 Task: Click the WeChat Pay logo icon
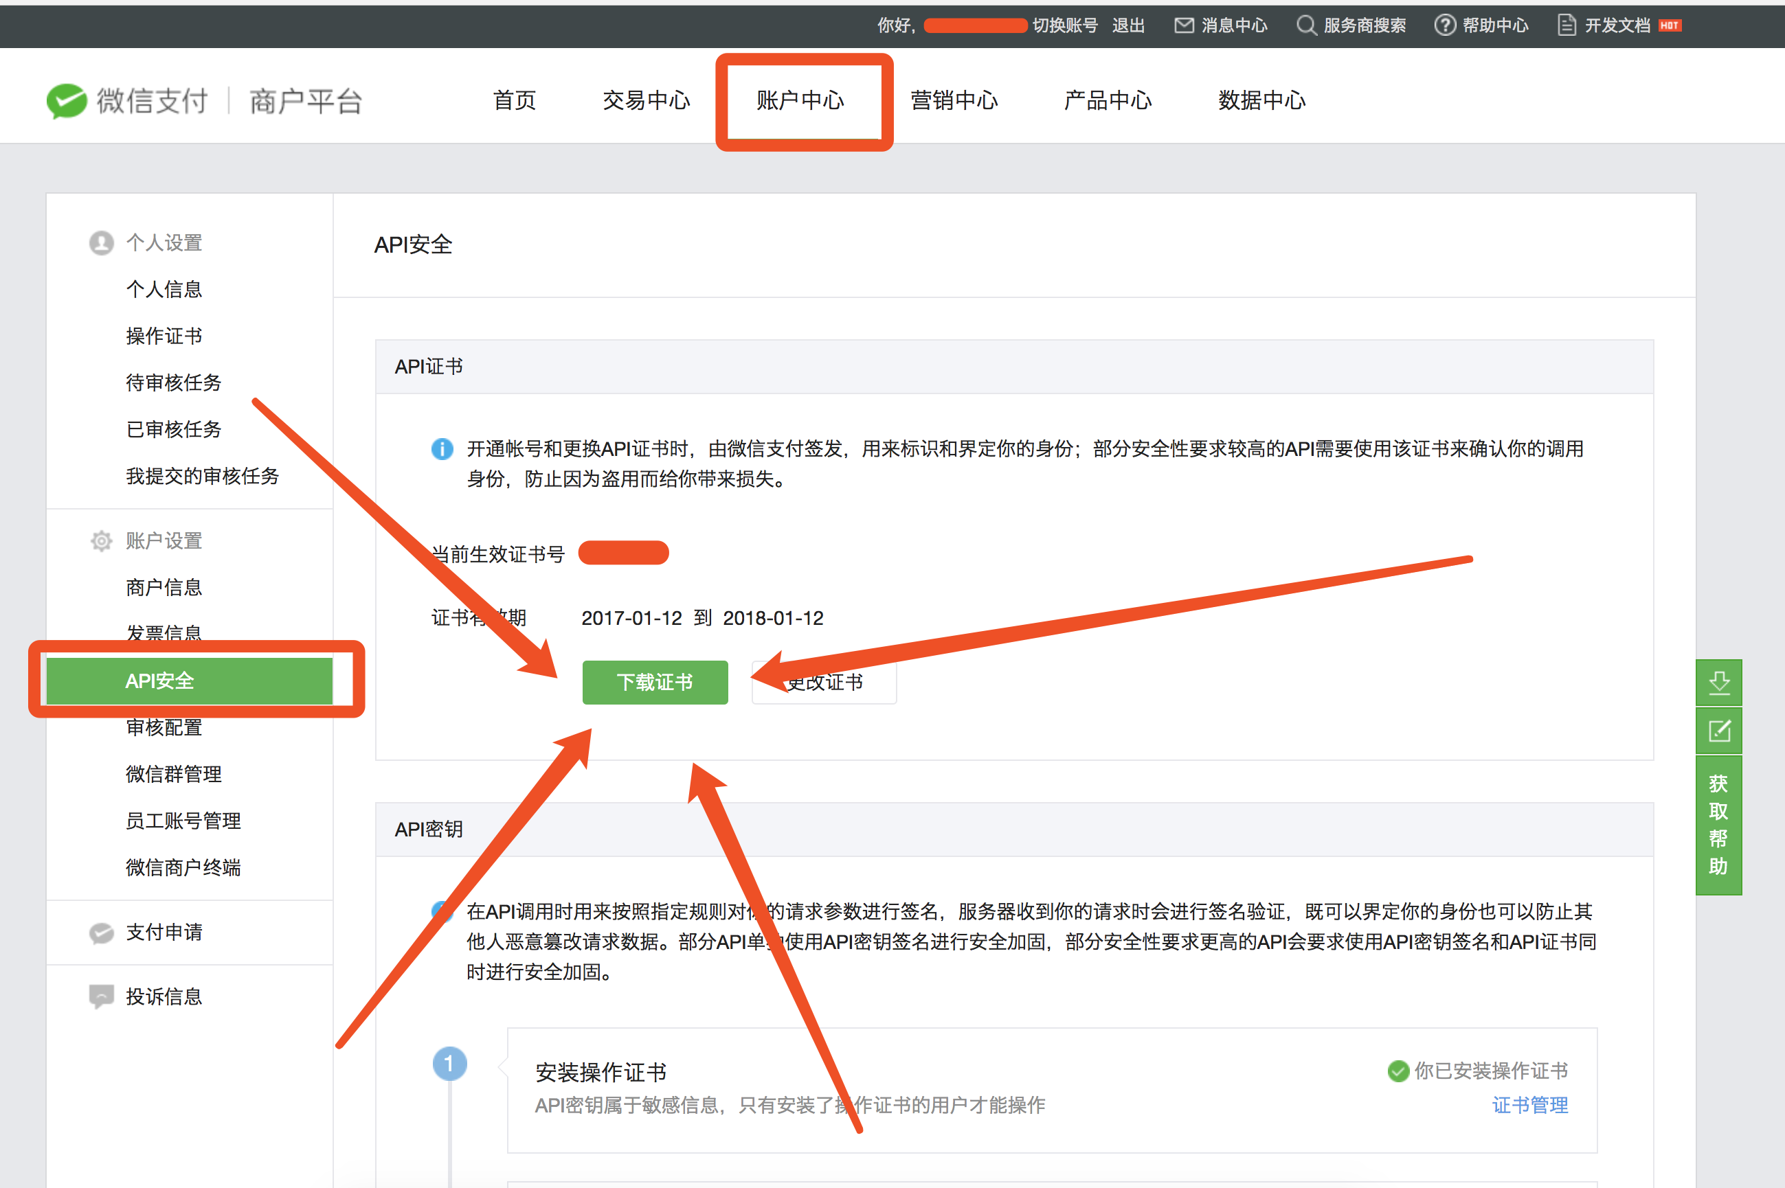click(67, 101)
